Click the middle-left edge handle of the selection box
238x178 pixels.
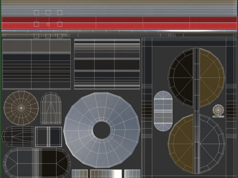point(36,24)
